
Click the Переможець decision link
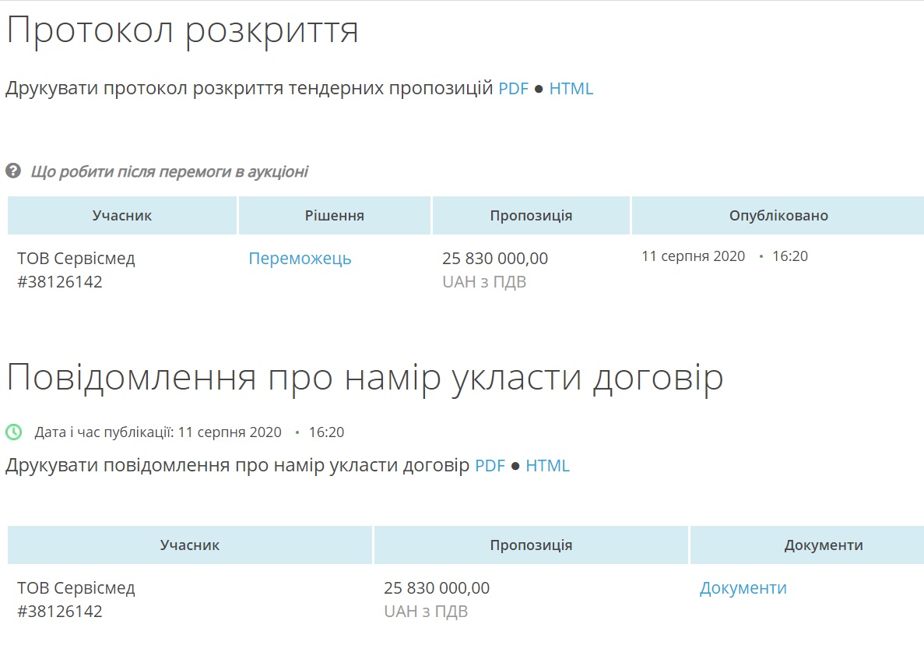300,259
